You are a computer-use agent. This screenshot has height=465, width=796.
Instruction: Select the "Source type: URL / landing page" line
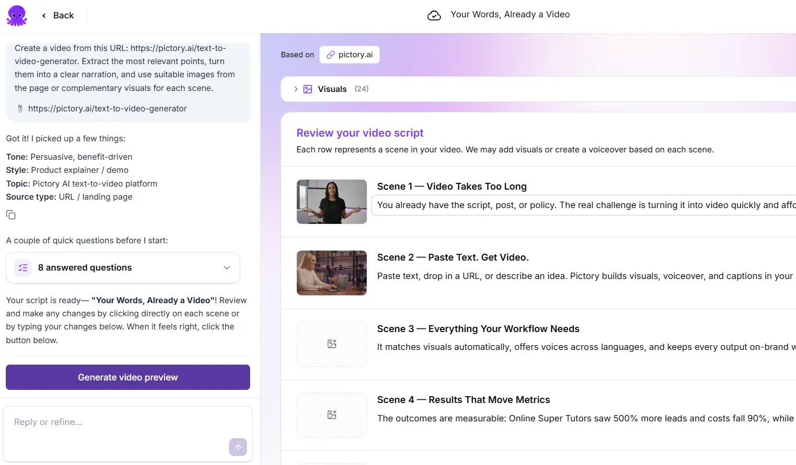coord(69,197)
